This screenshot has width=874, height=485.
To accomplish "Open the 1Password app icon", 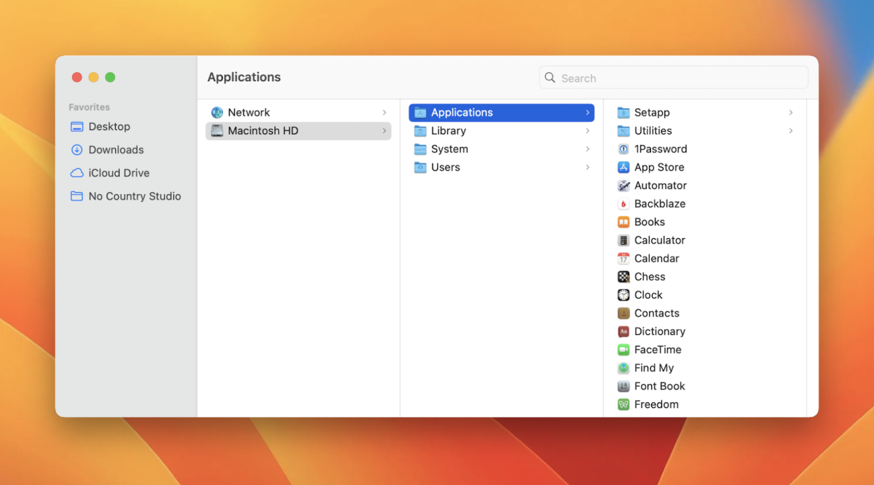I will (624, 149).
